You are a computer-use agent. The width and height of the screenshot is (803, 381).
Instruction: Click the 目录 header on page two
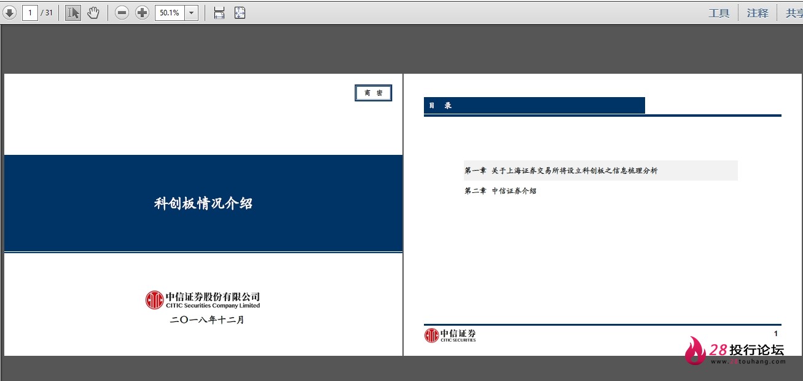point(441,106)
